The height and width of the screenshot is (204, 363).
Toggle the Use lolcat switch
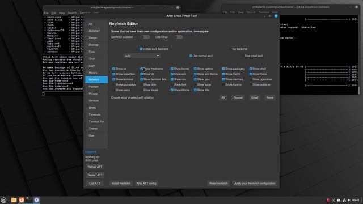pyautogui.click(x=179, y=37)
